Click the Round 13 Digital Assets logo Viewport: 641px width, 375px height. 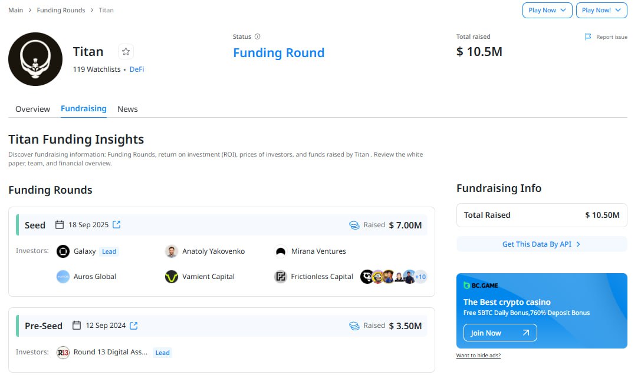click(x=63, y=353)
